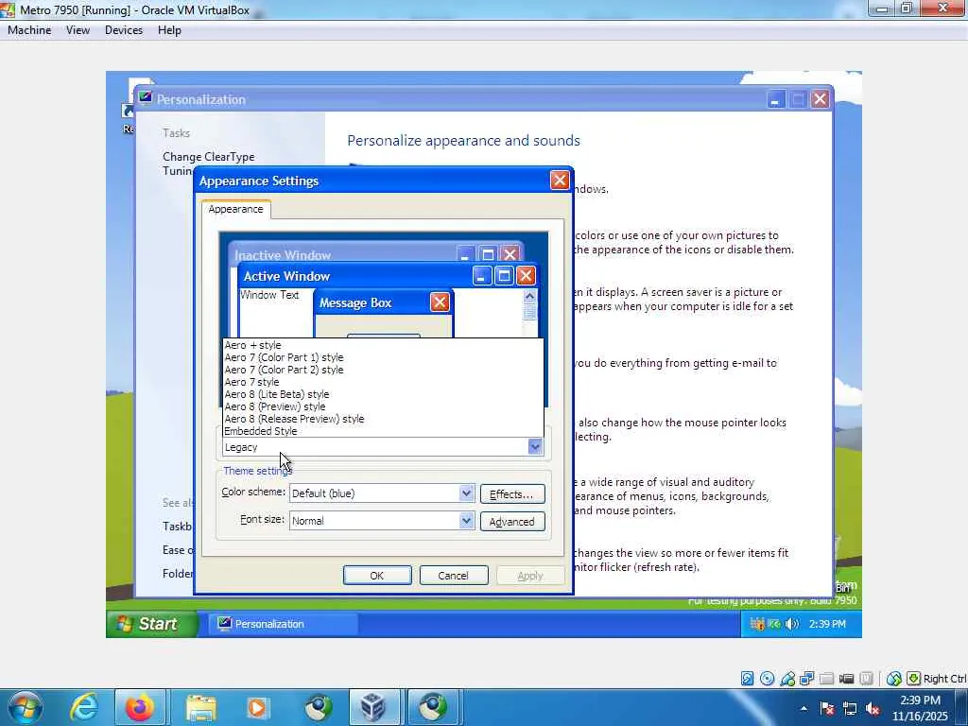Click the Advanced button
The image size is (968, 726).
pos(512,522)
